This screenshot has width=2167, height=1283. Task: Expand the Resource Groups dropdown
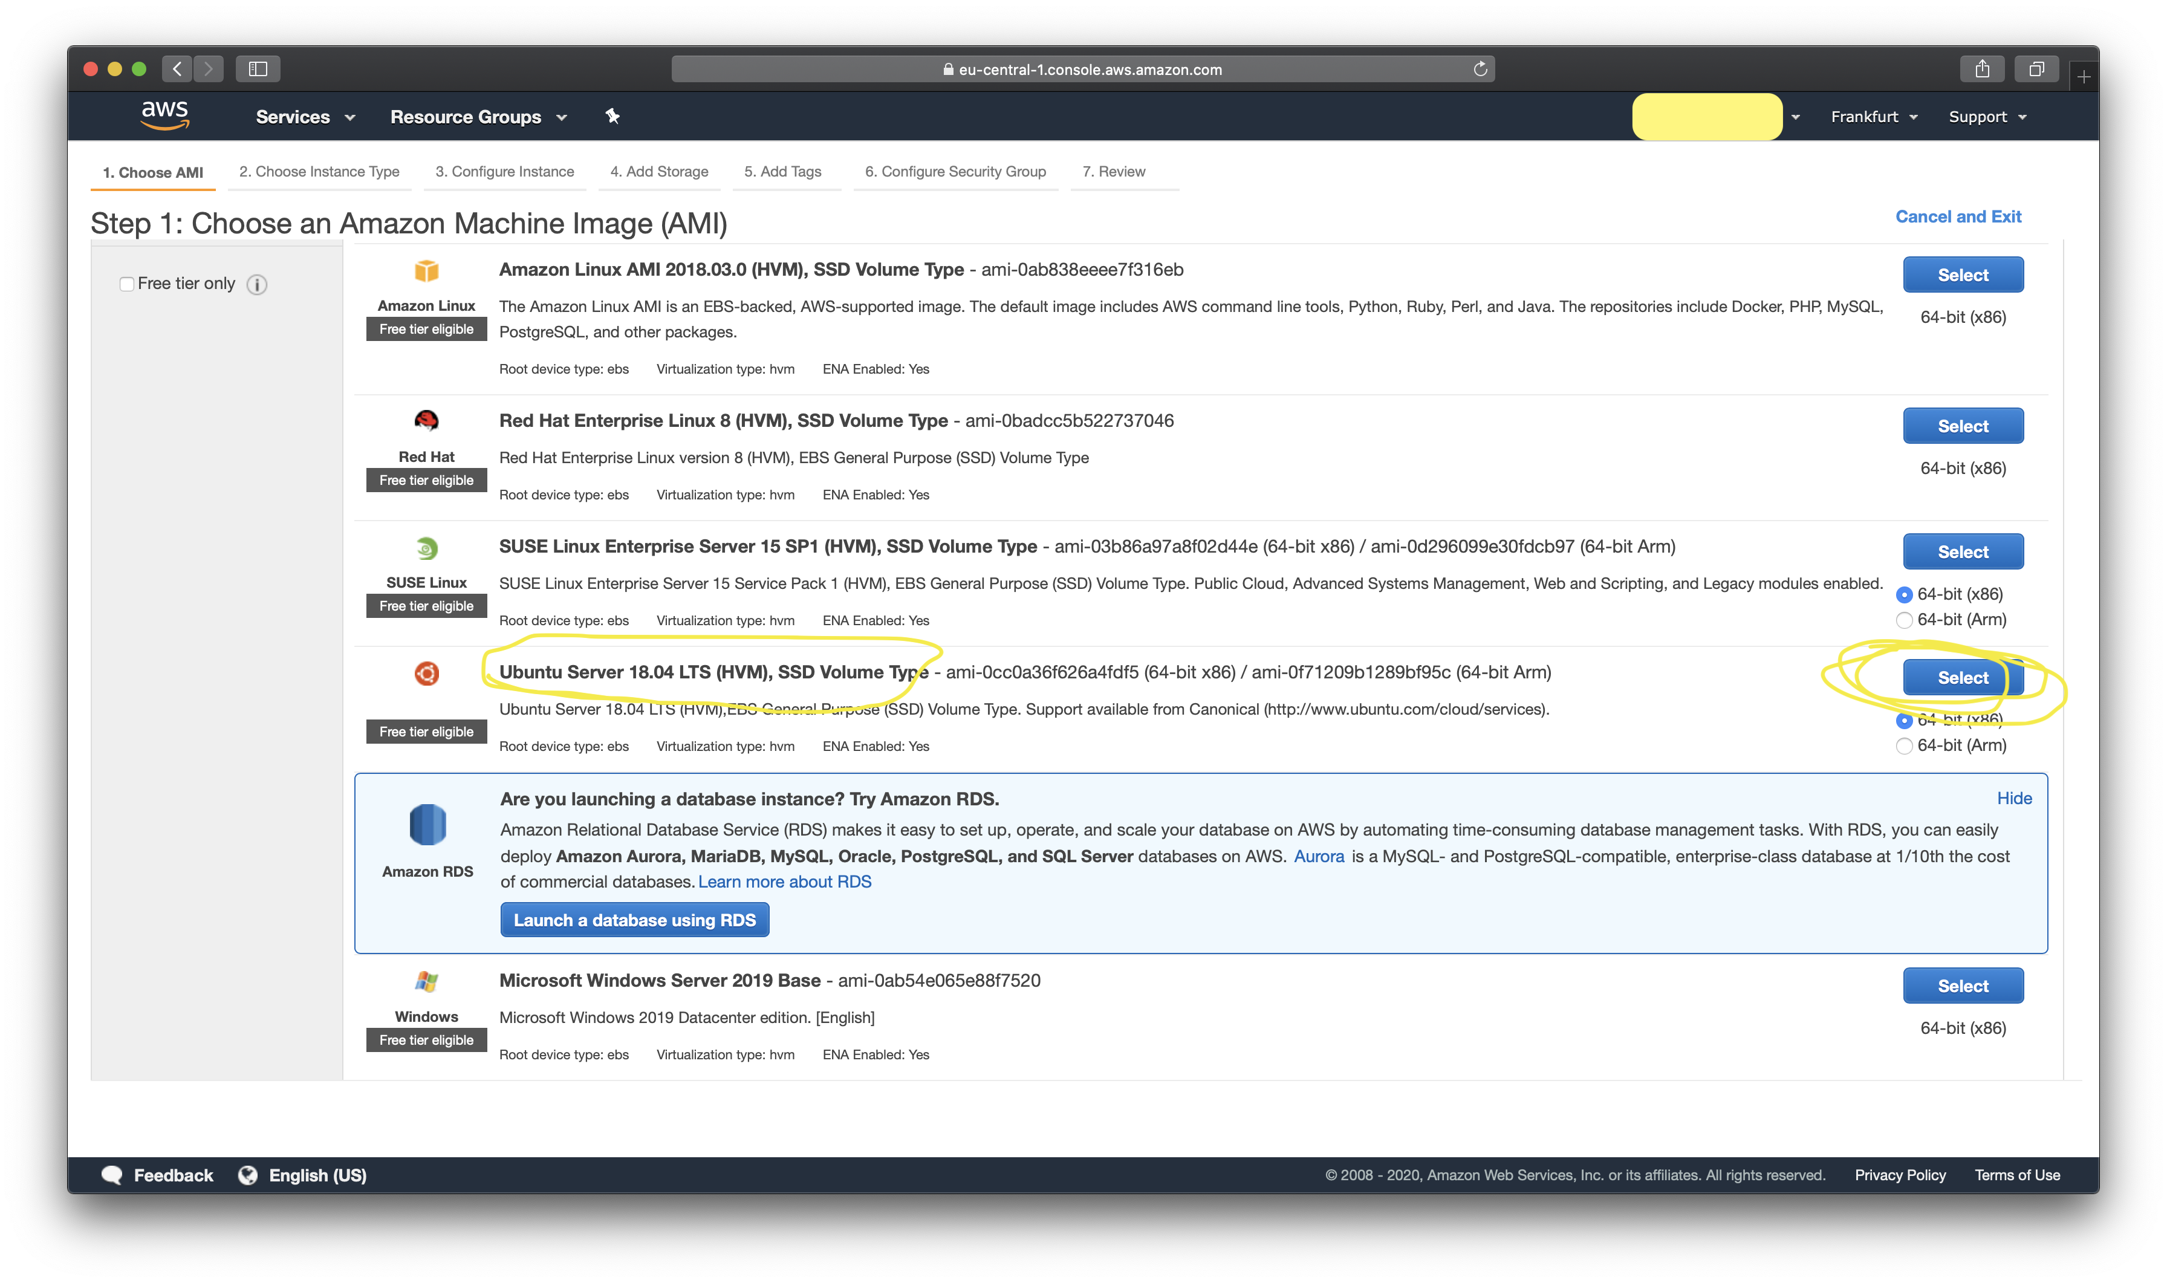click(x=478, y=117)
